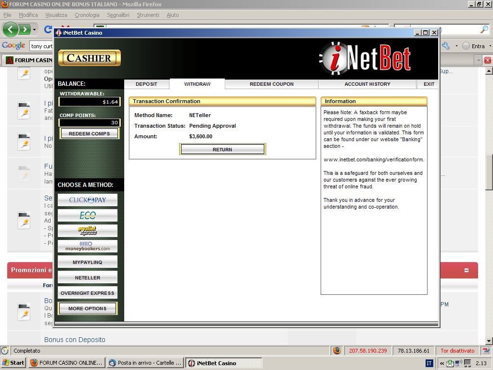The image size is (493, 370).
Task: Click the Google toolbar logo
Action: pyautogui.click(x=13, y=46)
